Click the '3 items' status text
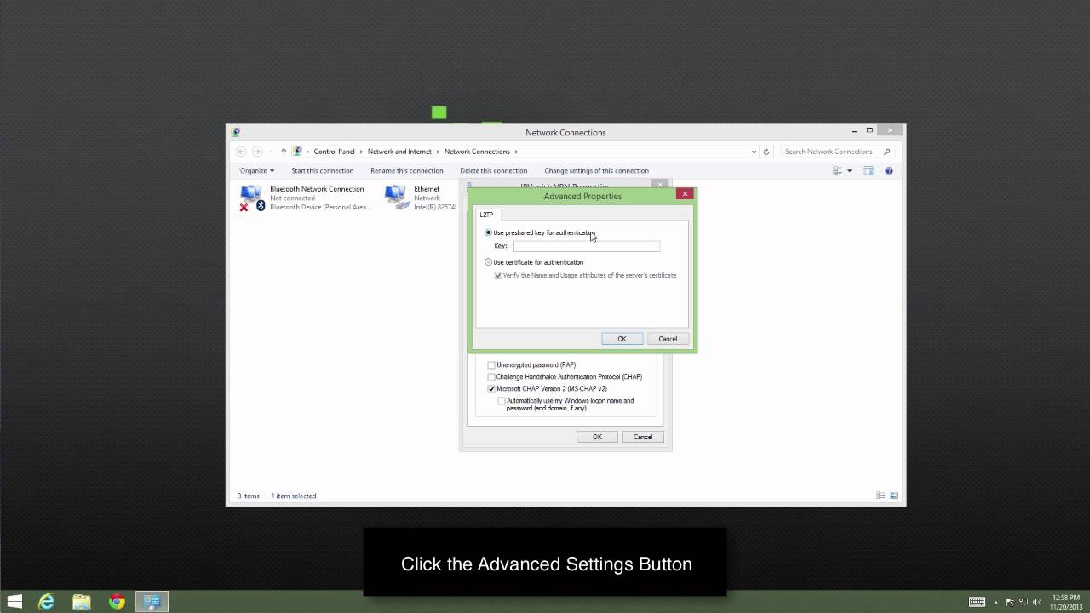 point(249,496)
